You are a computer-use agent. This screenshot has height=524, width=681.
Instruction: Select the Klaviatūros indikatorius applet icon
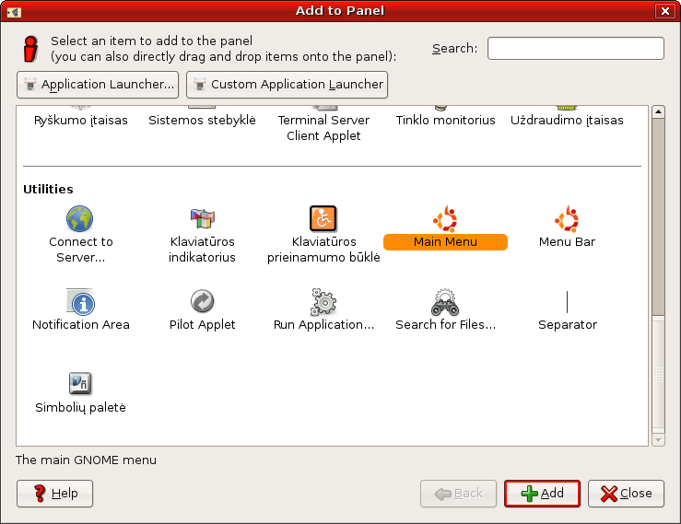pyautogui.click(x=202, y=219)
